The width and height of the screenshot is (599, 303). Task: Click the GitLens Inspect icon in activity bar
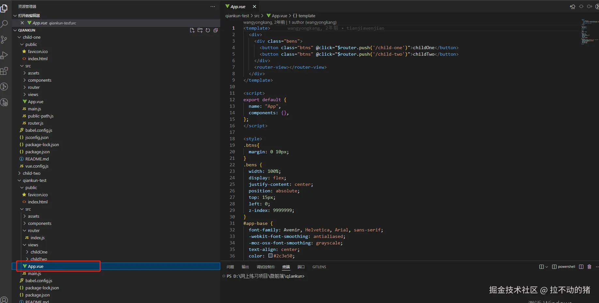coord(4,103)
